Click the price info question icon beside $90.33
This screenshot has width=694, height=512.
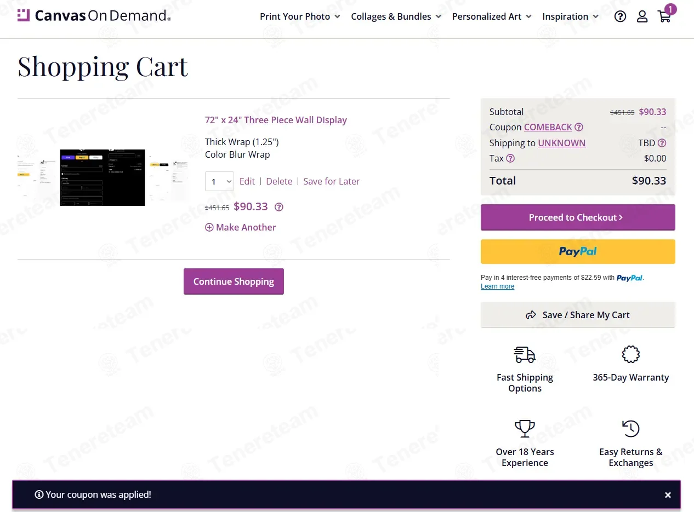click(279, 207)
